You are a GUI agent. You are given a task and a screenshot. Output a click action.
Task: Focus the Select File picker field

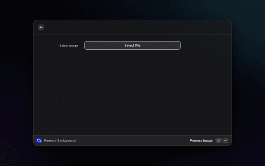click(132, 46)
